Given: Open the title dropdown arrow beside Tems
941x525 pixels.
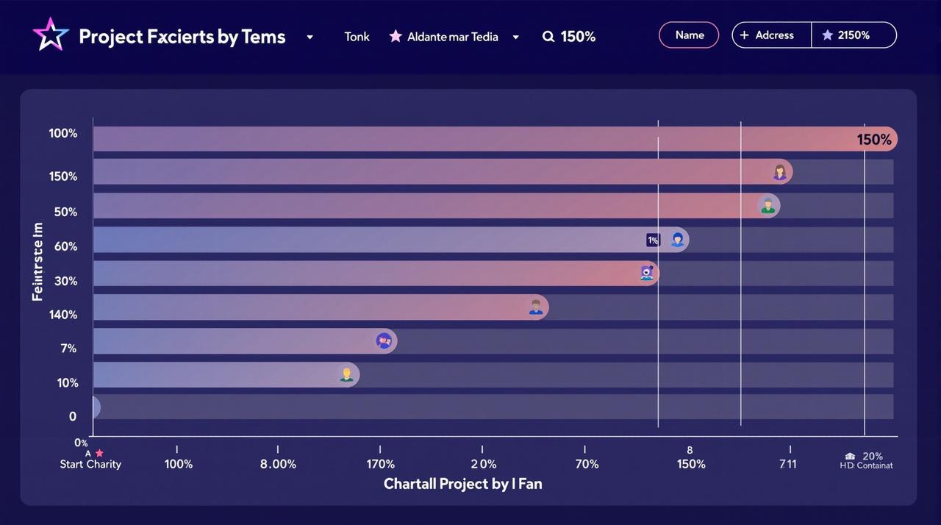Looking at the screenshot, I should pos(310,37).
